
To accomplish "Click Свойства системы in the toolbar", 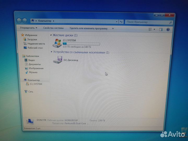I will [x=53, y=28].
